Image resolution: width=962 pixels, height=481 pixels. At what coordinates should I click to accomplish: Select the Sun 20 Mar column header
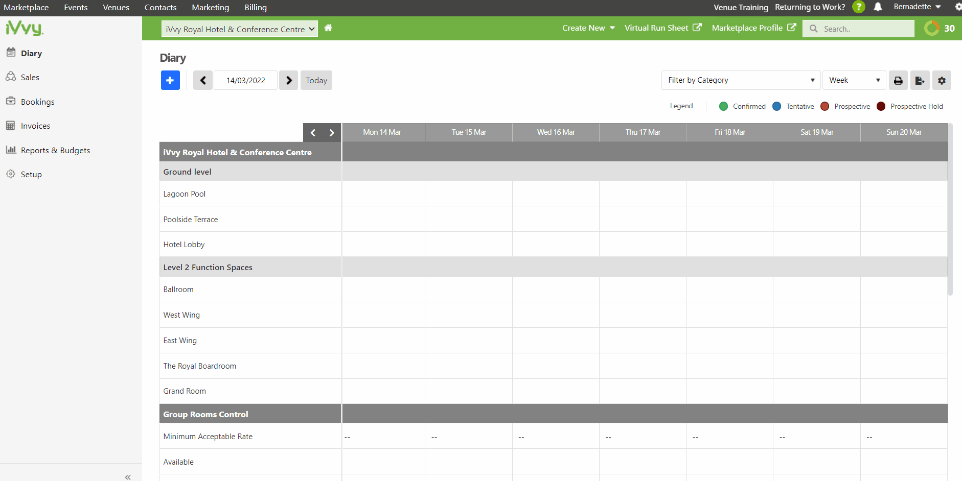[904, 132]
